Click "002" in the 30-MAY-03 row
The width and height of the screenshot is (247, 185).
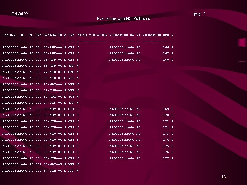point(38,164)
